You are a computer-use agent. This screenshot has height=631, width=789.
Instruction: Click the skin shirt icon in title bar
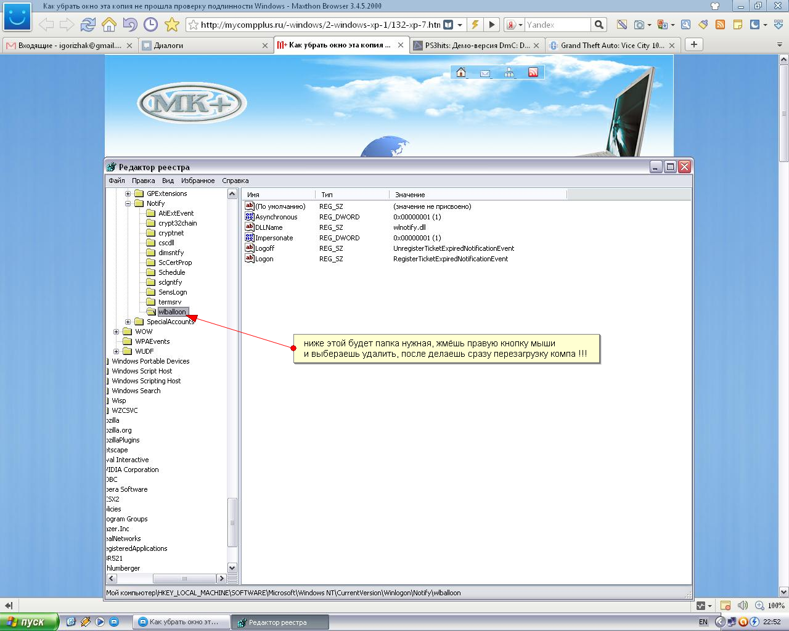[x=715, y=6]
